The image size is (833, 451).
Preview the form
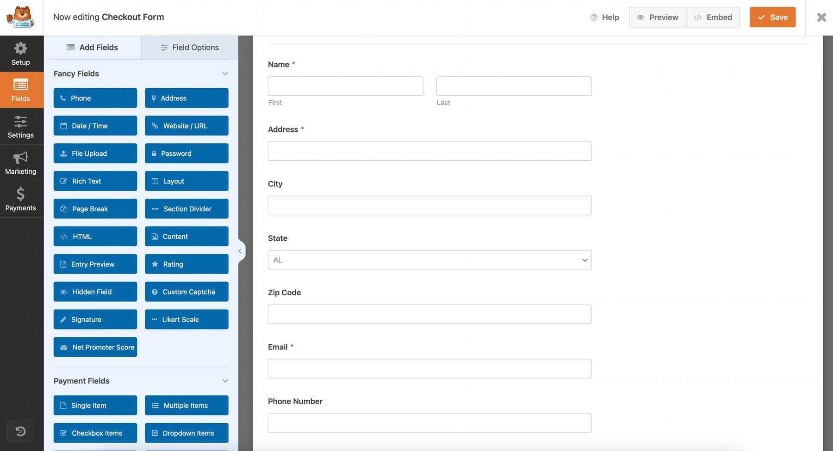pyautogui.click(x=657, y=17)
